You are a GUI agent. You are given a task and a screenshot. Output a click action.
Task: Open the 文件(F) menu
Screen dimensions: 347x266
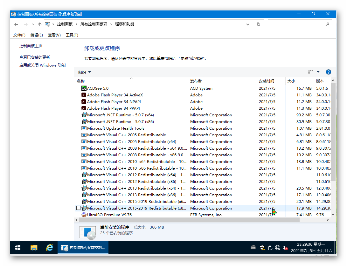tap(19, 35)
